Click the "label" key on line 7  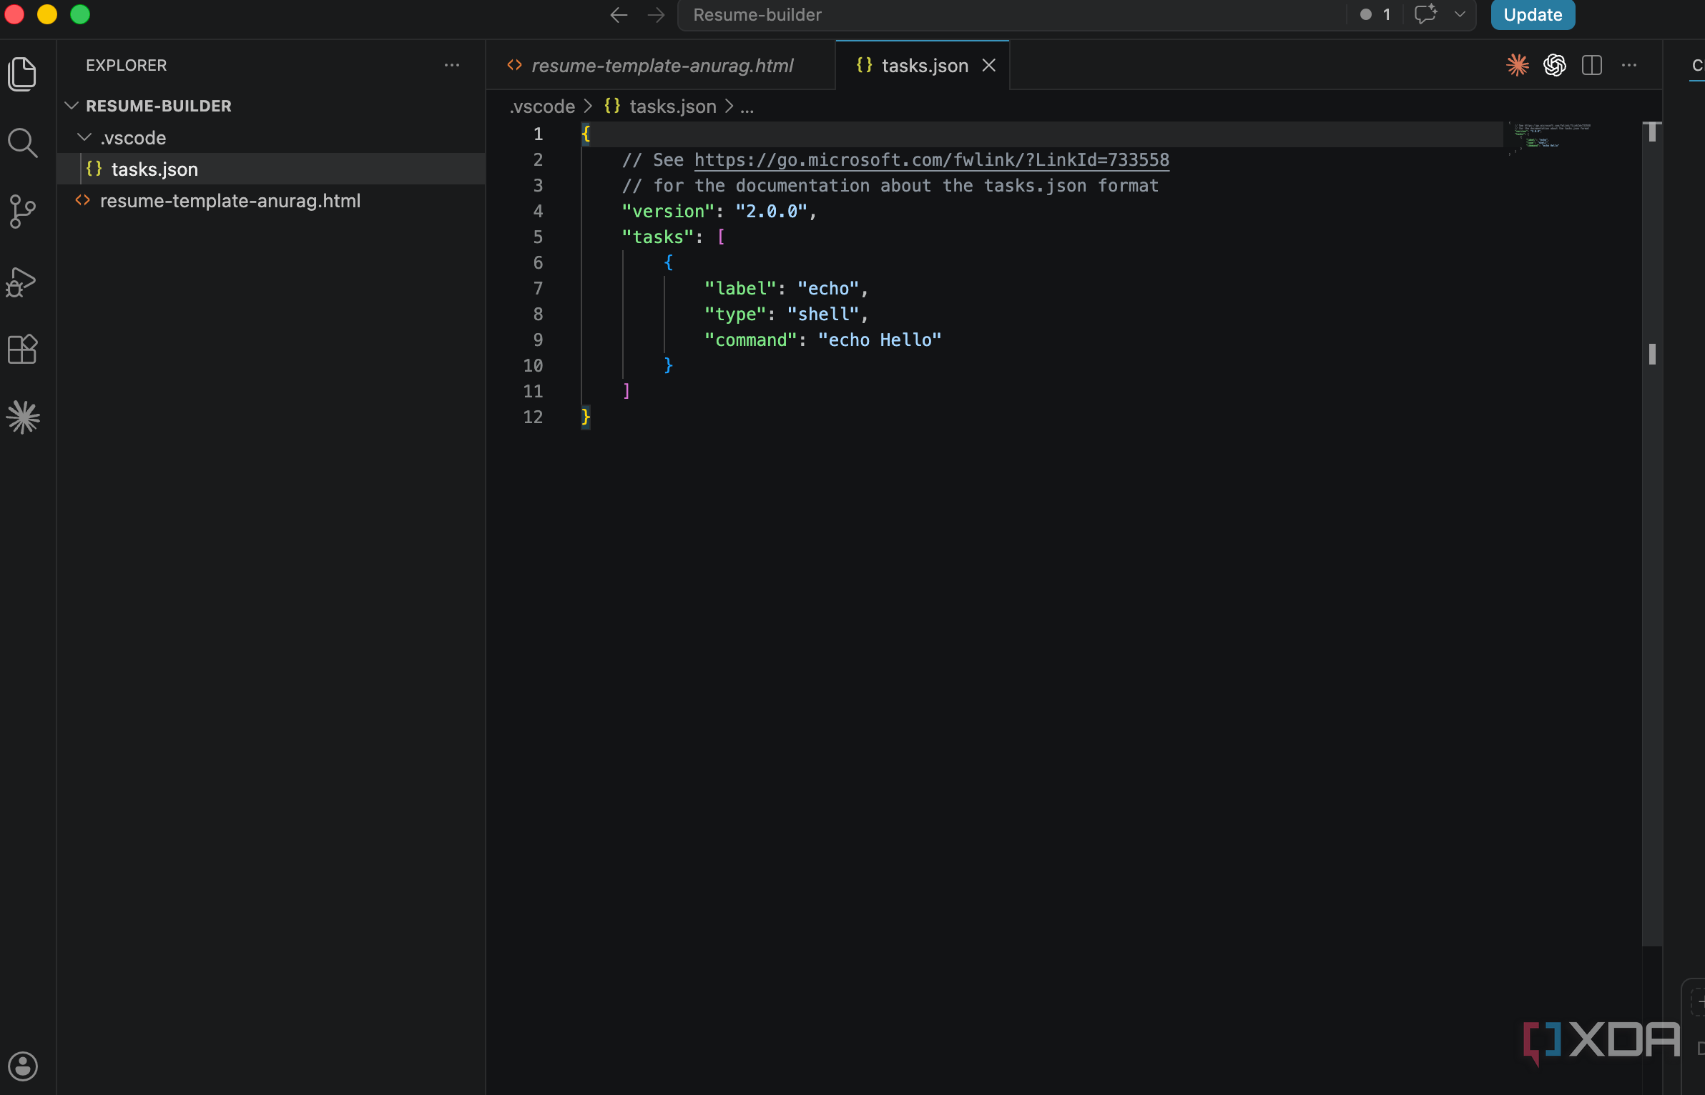pos(740,288)
